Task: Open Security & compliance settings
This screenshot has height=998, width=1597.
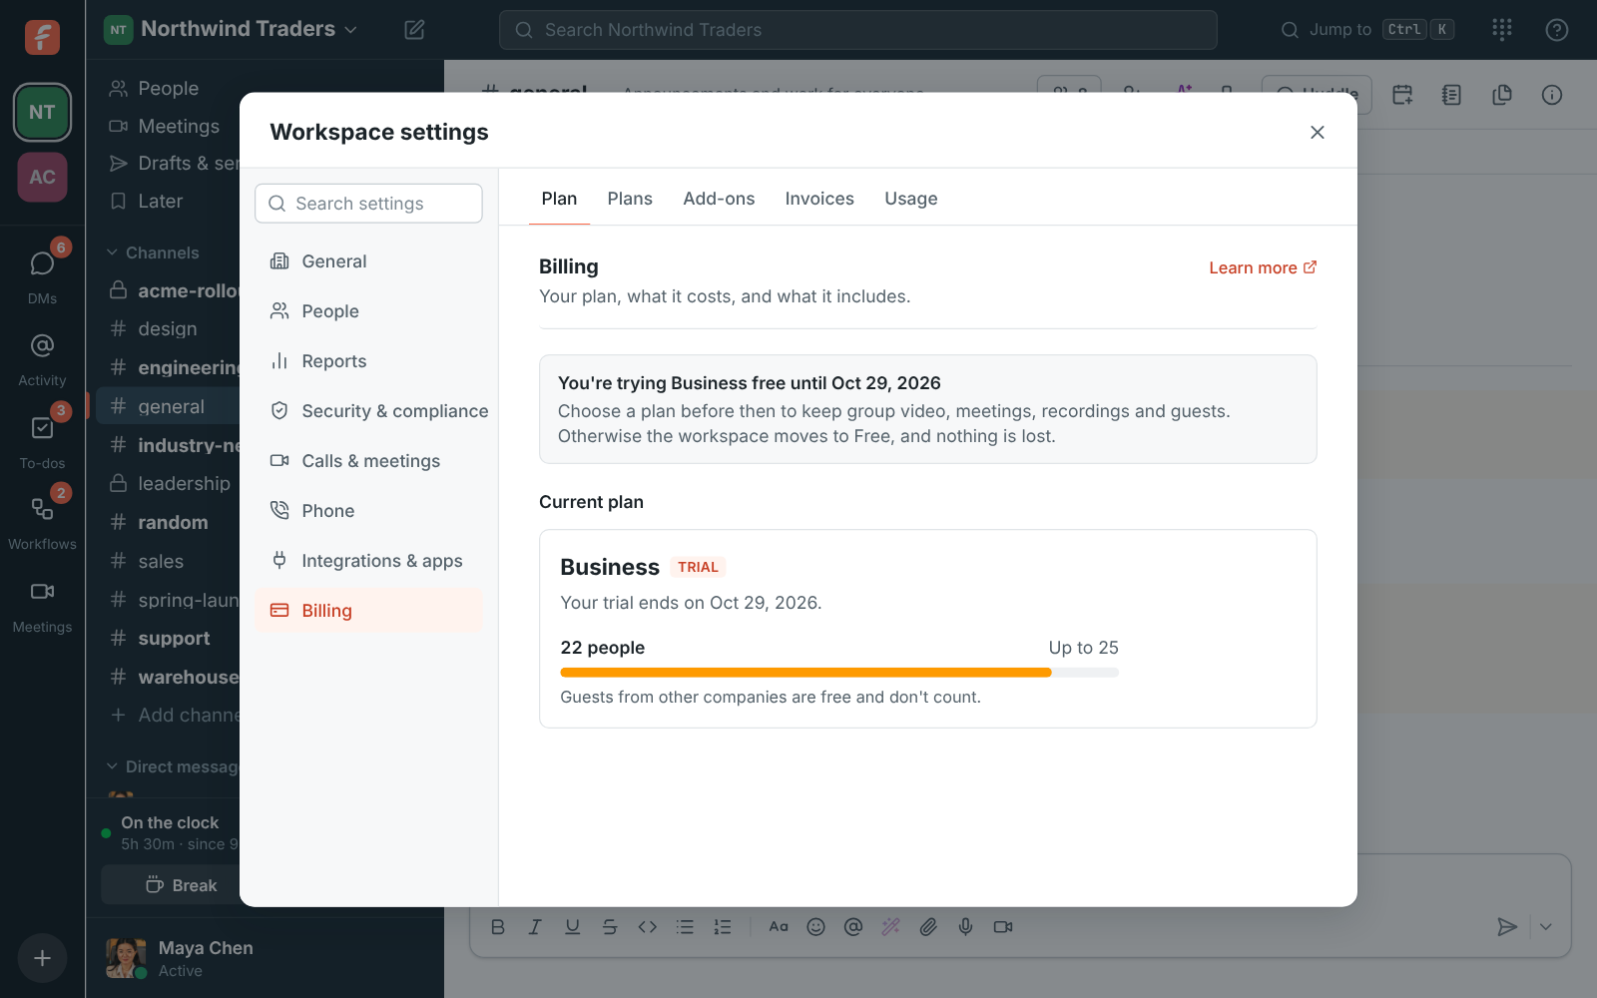Action: click(x=369, y=411)
